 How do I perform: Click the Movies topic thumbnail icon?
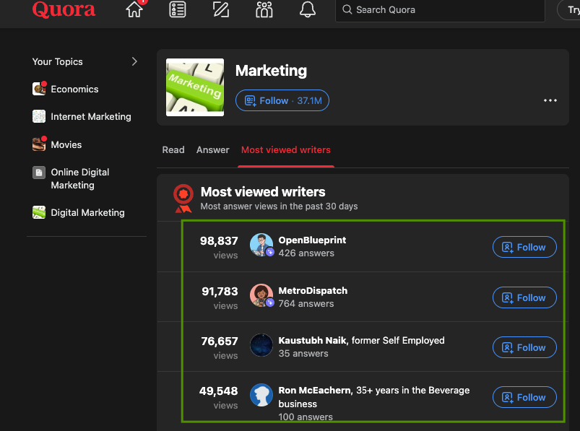point(39,144)
